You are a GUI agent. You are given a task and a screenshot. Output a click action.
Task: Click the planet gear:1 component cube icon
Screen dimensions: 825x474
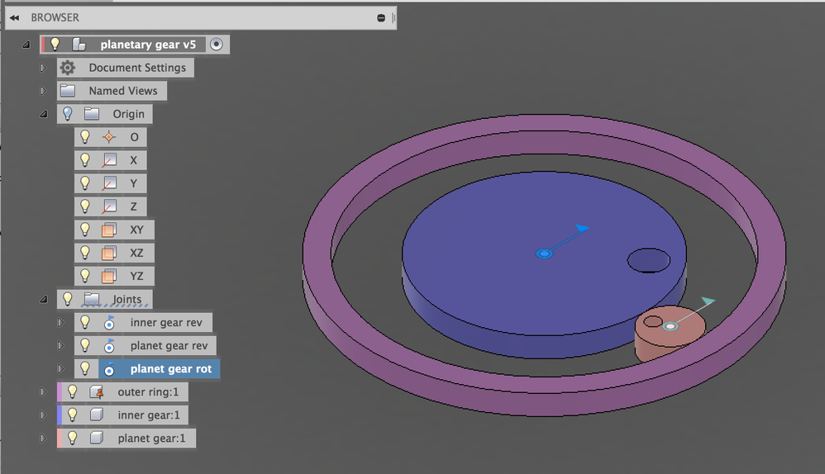[x=96, y=438]
